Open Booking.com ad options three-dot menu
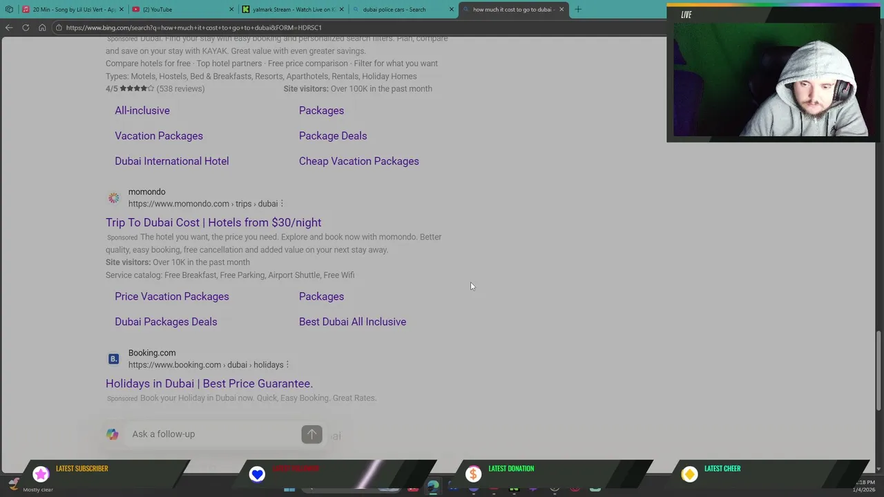 click(x=287, y=364)
